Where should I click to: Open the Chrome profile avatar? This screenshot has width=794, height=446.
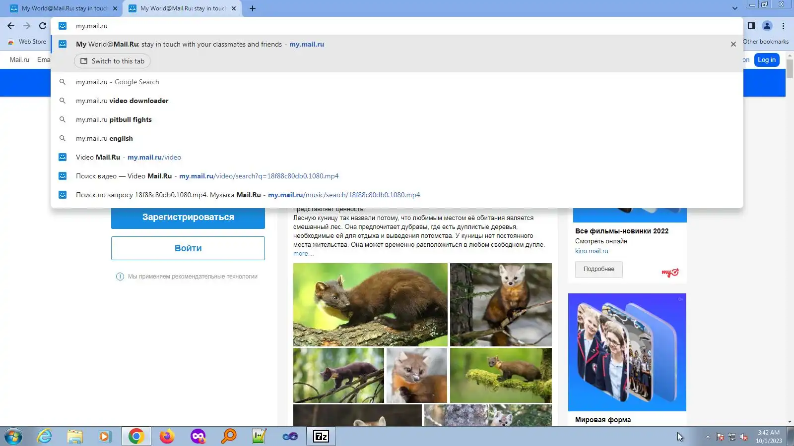click(767, 26)
